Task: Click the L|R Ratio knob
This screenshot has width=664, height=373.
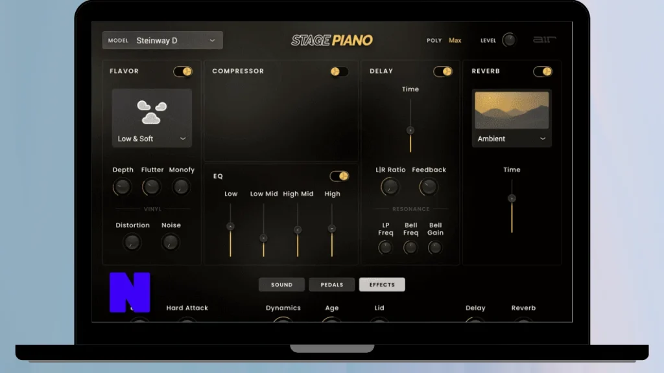Action: 390,186
